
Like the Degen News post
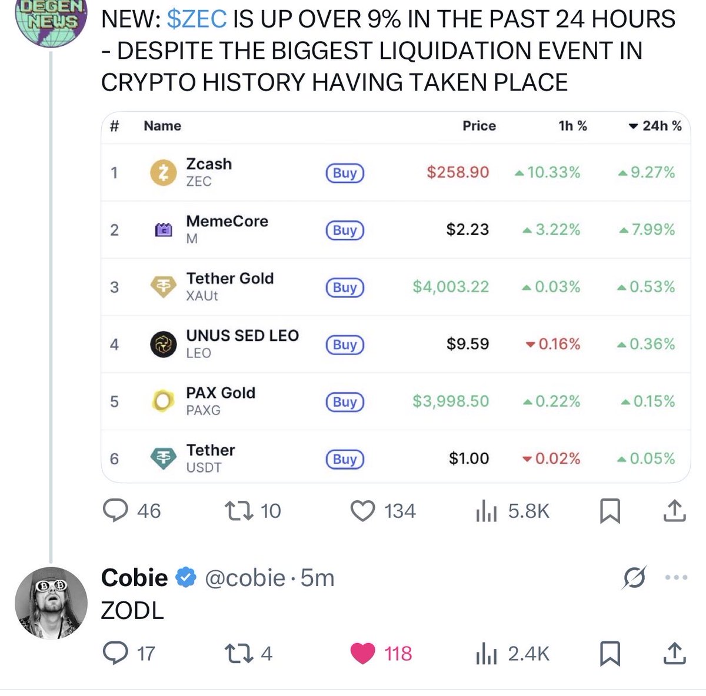click(362, 511)
